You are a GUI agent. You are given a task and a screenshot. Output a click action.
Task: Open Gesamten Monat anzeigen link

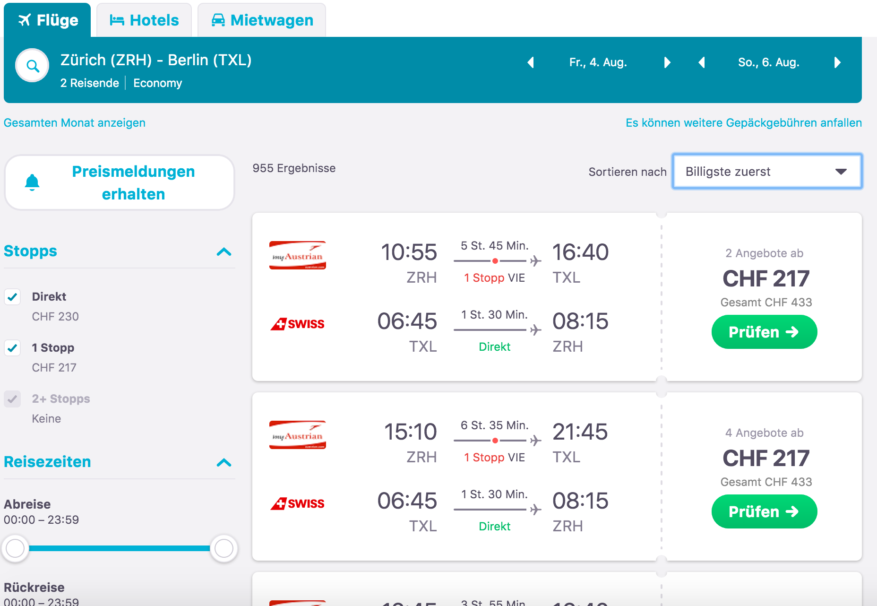75,123
